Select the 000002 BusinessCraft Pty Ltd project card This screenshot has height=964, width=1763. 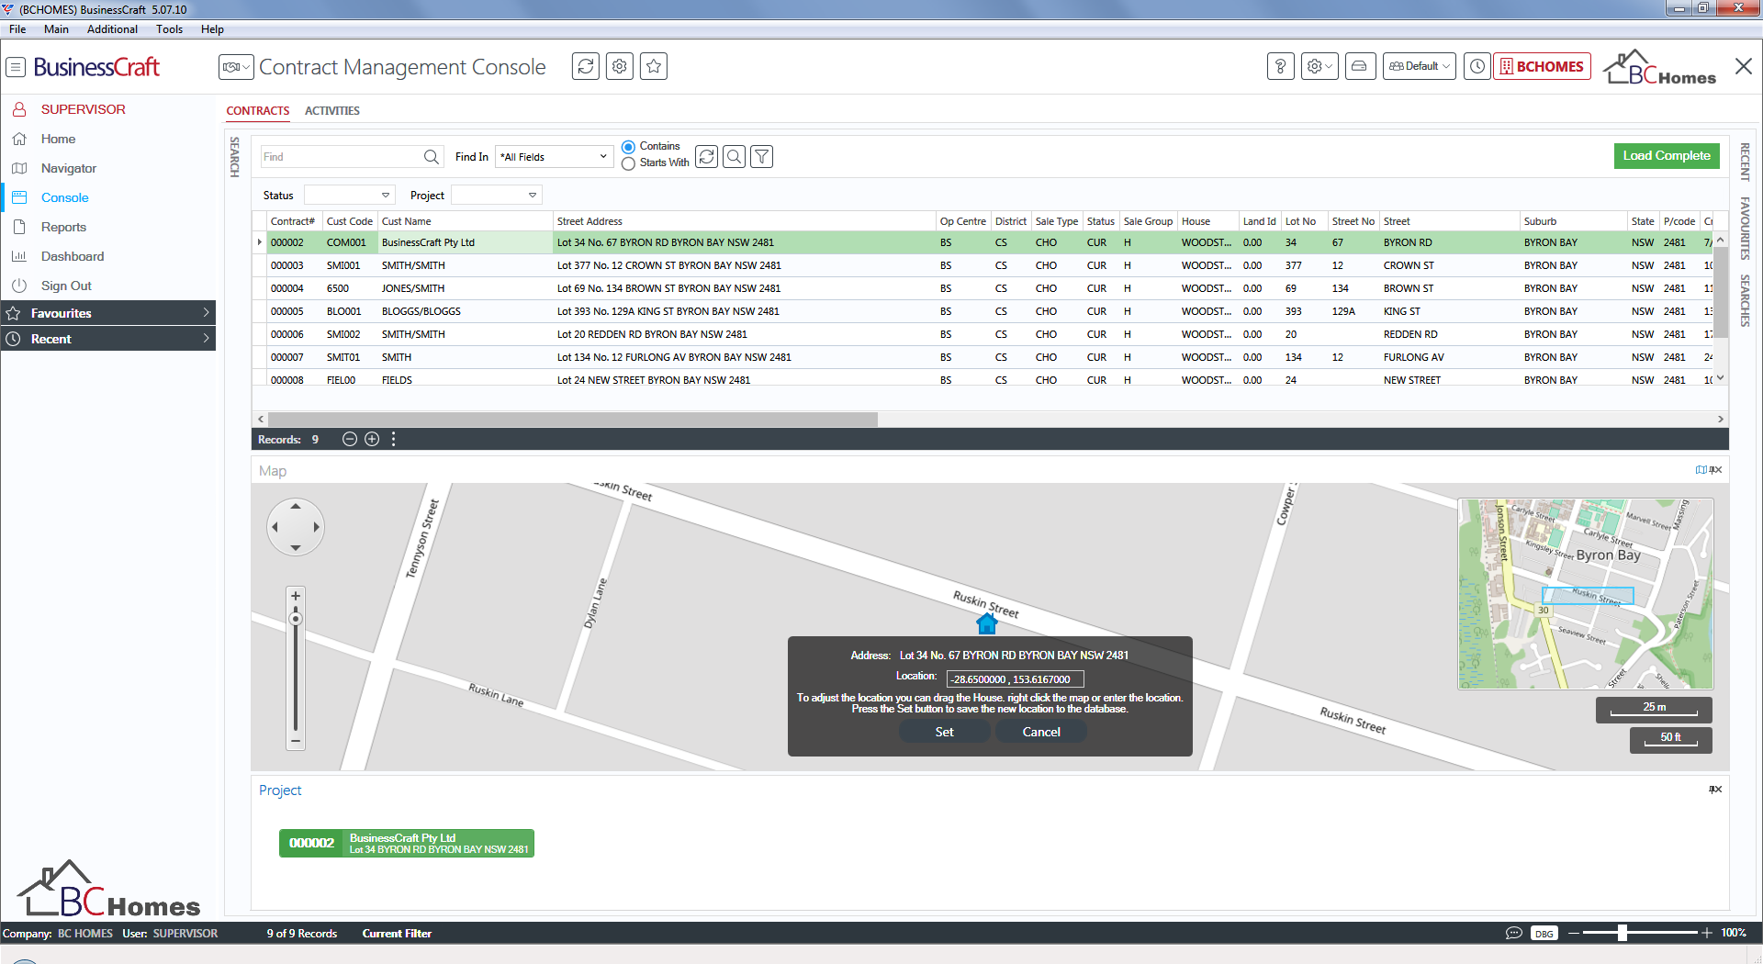[x=406, y=843]
